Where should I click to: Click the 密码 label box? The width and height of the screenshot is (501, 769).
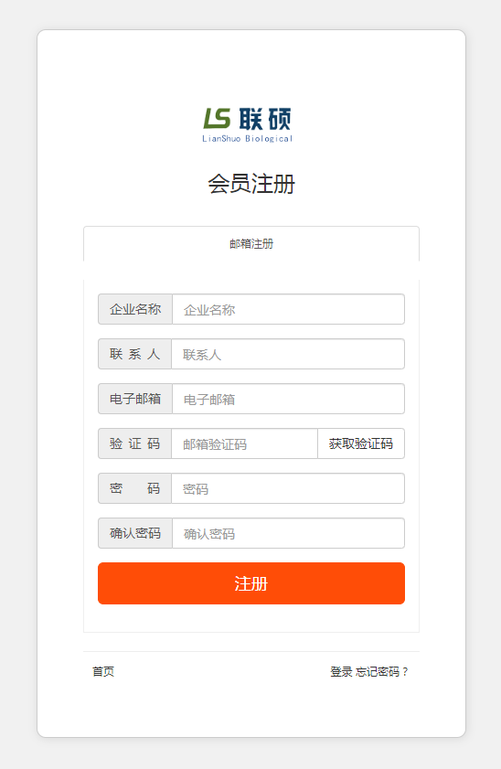coord(134,488)
